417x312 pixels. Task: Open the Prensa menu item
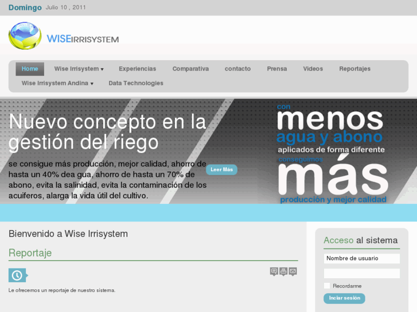tap(277, 69)
